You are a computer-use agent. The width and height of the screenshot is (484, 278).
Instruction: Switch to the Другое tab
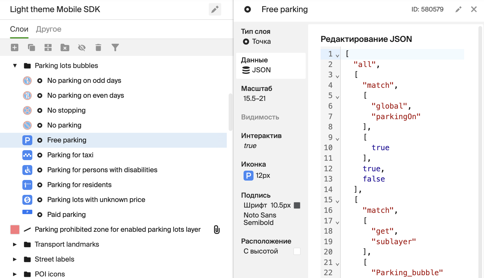(x=49, y=29)
